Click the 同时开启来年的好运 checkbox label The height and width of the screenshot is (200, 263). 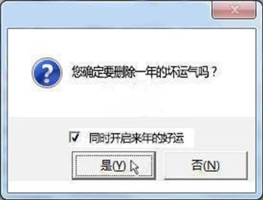point(136,138)
